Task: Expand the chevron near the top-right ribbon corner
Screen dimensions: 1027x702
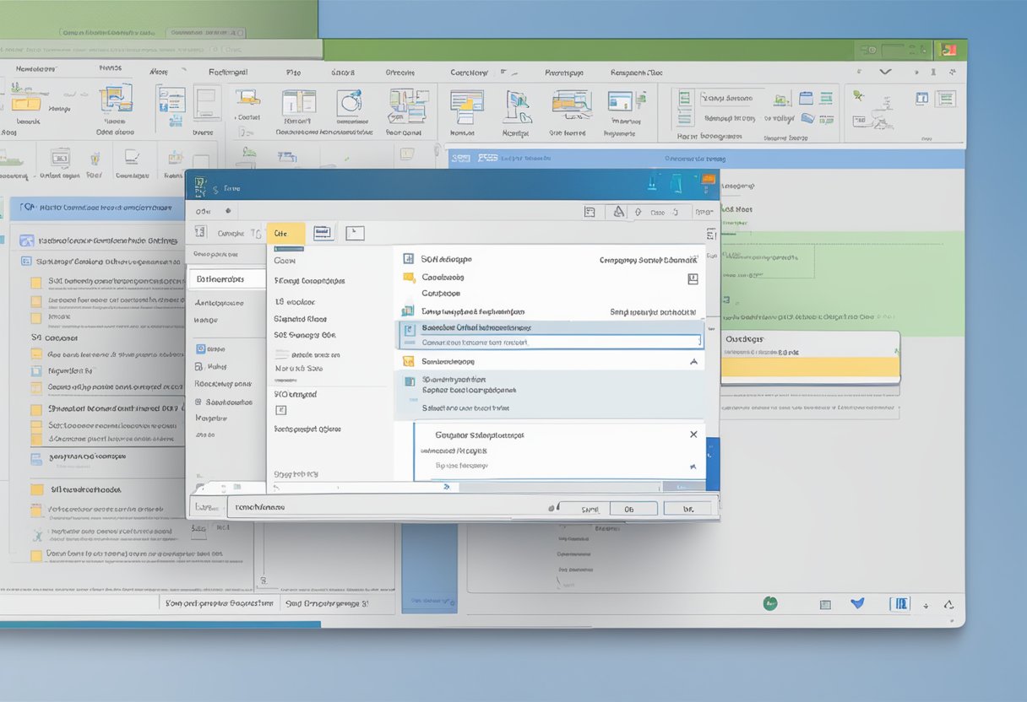Action: (885, 72)
